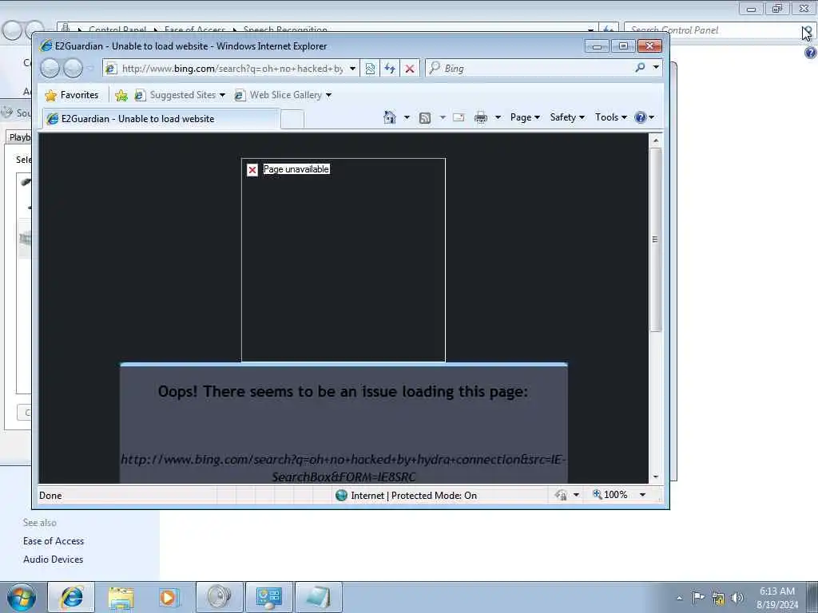Click the Compatibility View icon in address bar
Viewport: 818px width, 613px height.
coord(370,69)
